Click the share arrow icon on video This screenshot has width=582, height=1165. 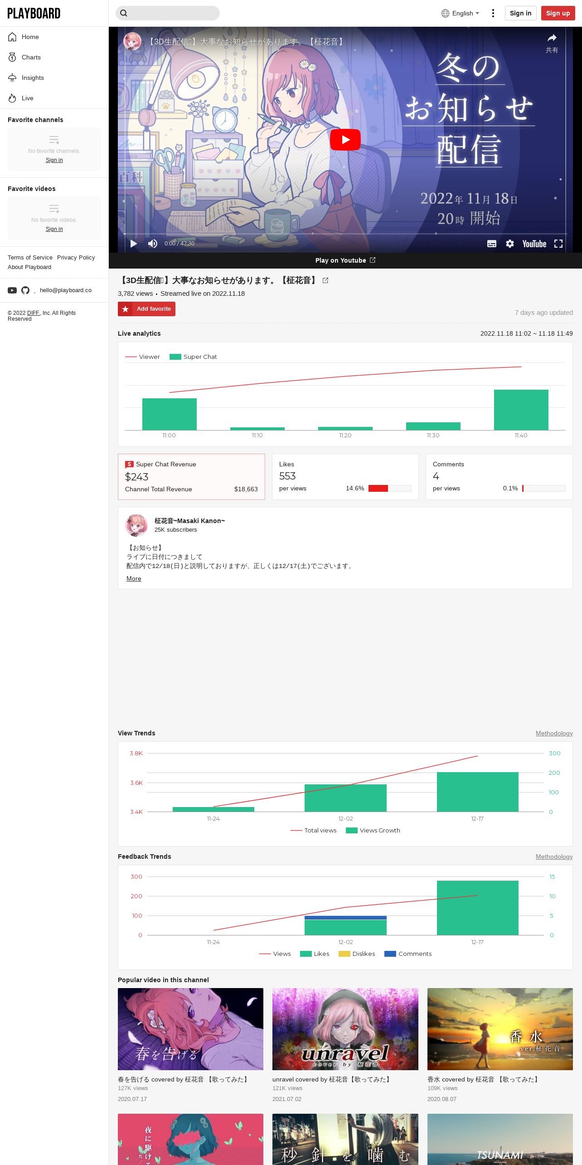(552, 38)
